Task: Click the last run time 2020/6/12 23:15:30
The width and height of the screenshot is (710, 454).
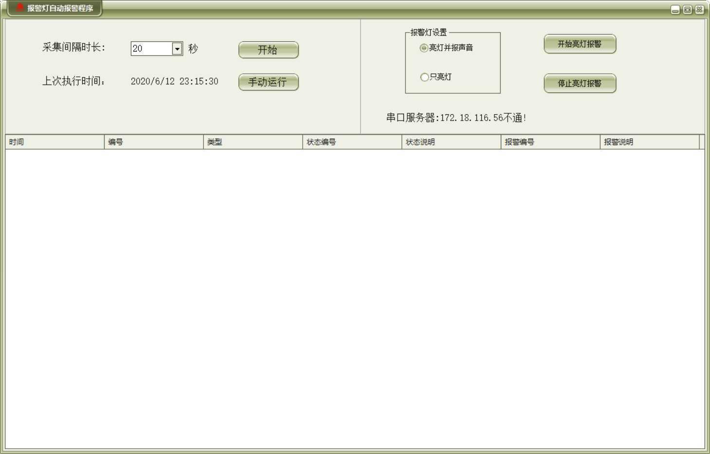Action: pyautogui.click(x=174, y=81)
